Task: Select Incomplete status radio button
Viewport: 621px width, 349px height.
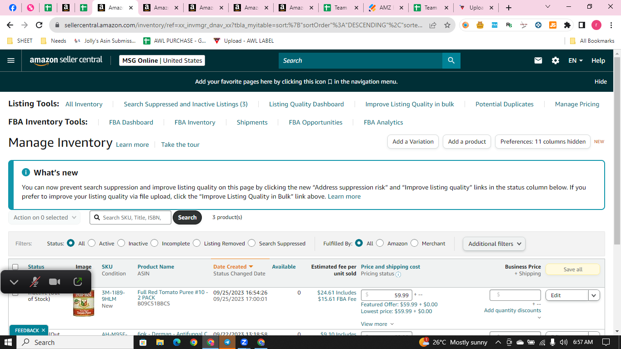Action: click(155, 243)
